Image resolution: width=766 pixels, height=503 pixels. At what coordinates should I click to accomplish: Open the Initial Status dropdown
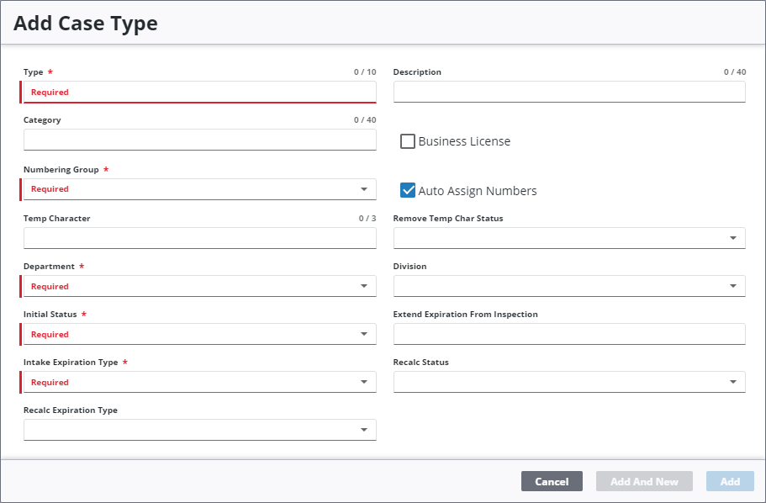click(x=199, y=335)
